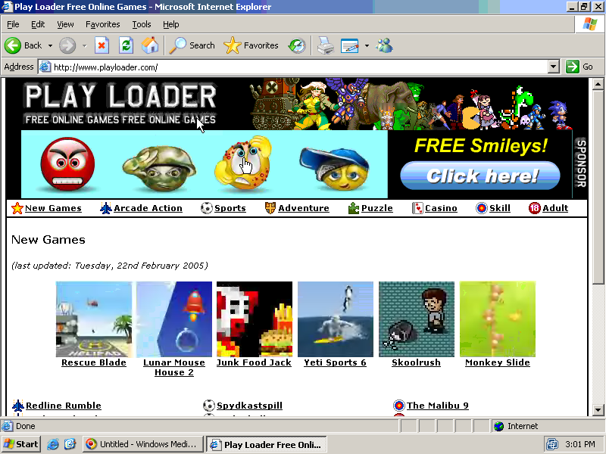Click the 18 icon beside Adult

[535, 208]
